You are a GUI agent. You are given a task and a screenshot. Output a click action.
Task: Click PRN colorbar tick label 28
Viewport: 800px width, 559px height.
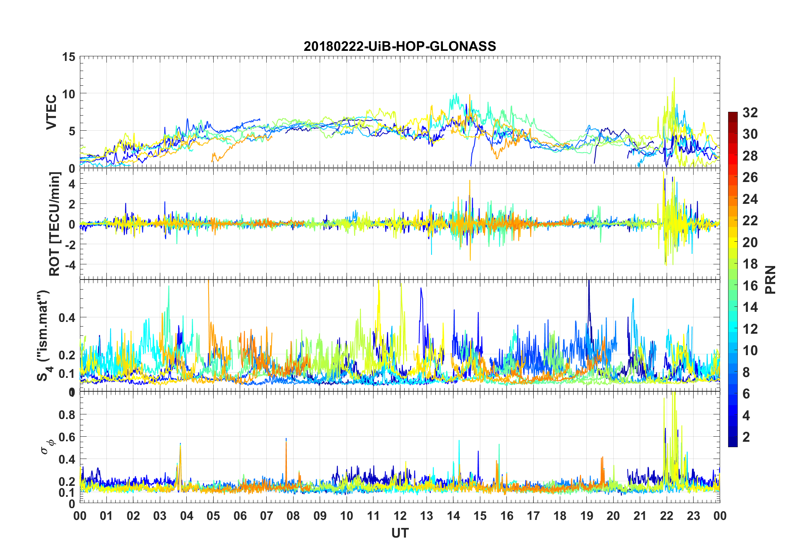pyautogui.click(x=750, y=156)
